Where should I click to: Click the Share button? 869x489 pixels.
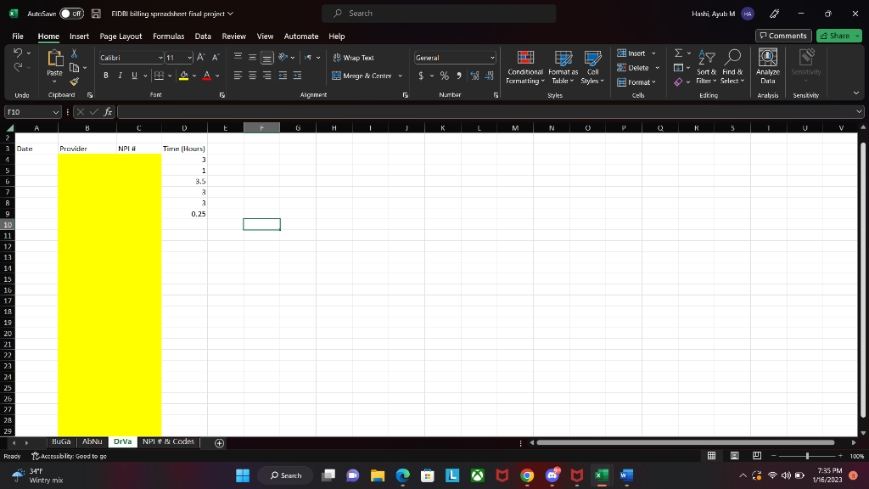click(835, 36)
